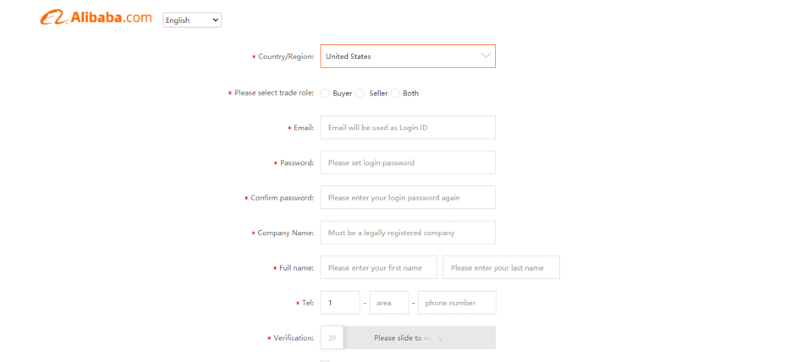
Task: Click the Verification field label
Action: tap(293, 338)
